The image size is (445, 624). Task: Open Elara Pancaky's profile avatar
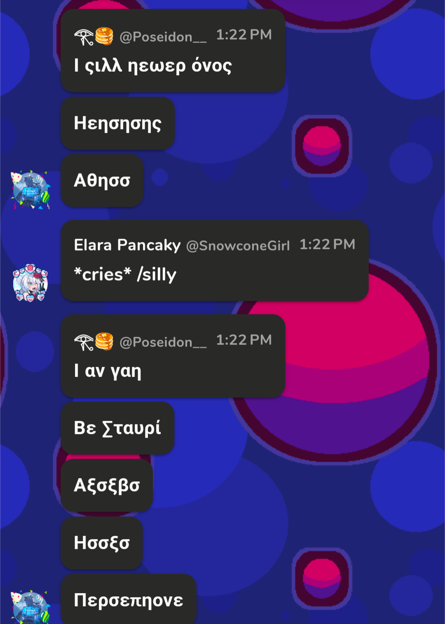(30, 283)
